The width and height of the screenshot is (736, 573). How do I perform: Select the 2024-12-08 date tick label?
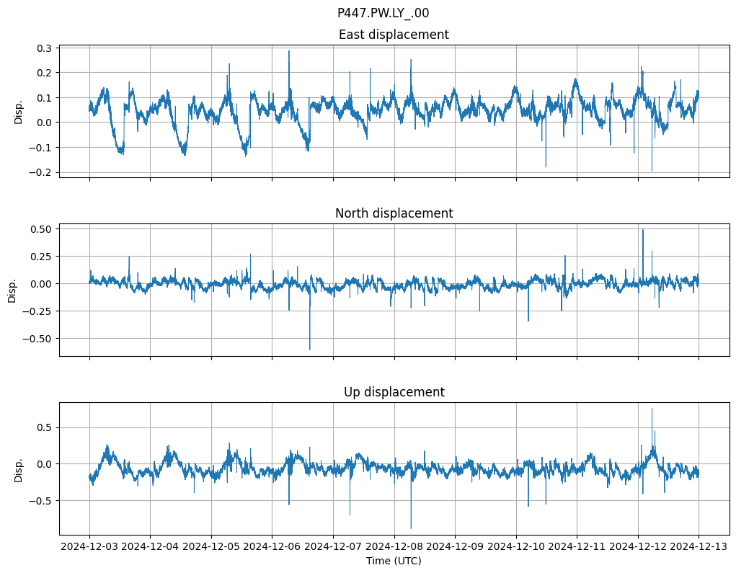394,546
